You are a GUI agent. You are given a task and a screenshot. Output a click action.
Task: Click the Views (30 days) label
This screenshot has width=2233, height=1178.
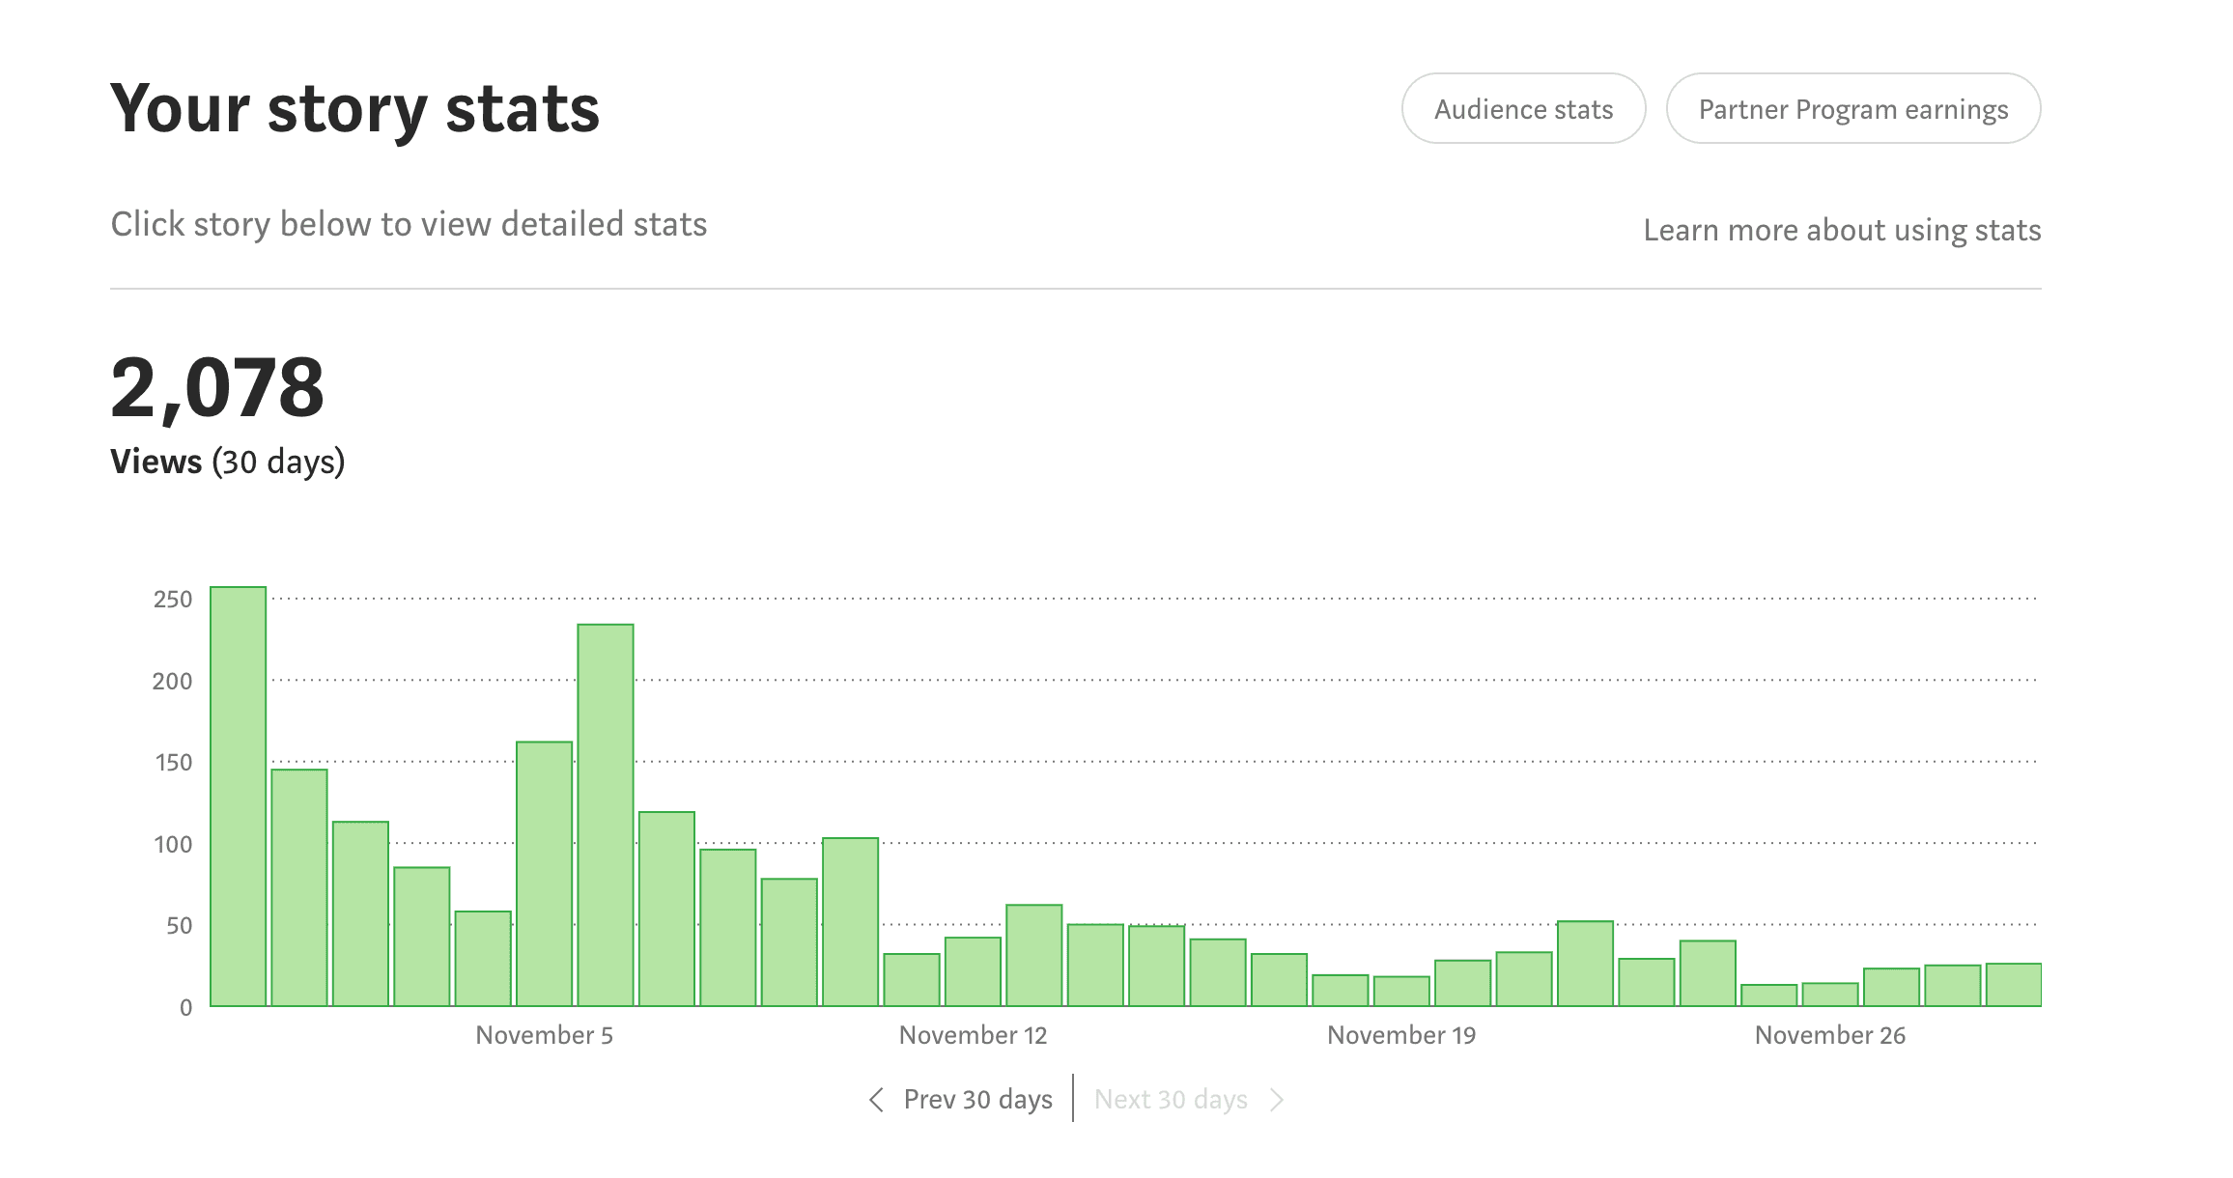(227, 462)
